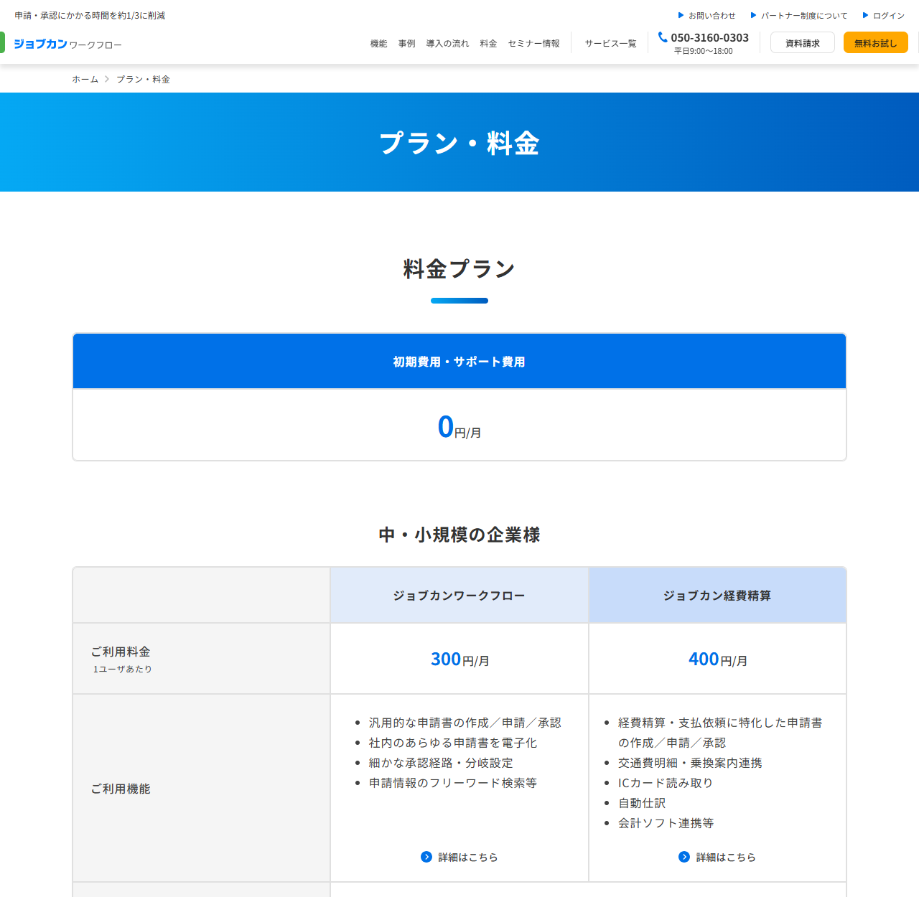Click the ご利用料金 row label
The image size is (919, 897).
point(121,652)
